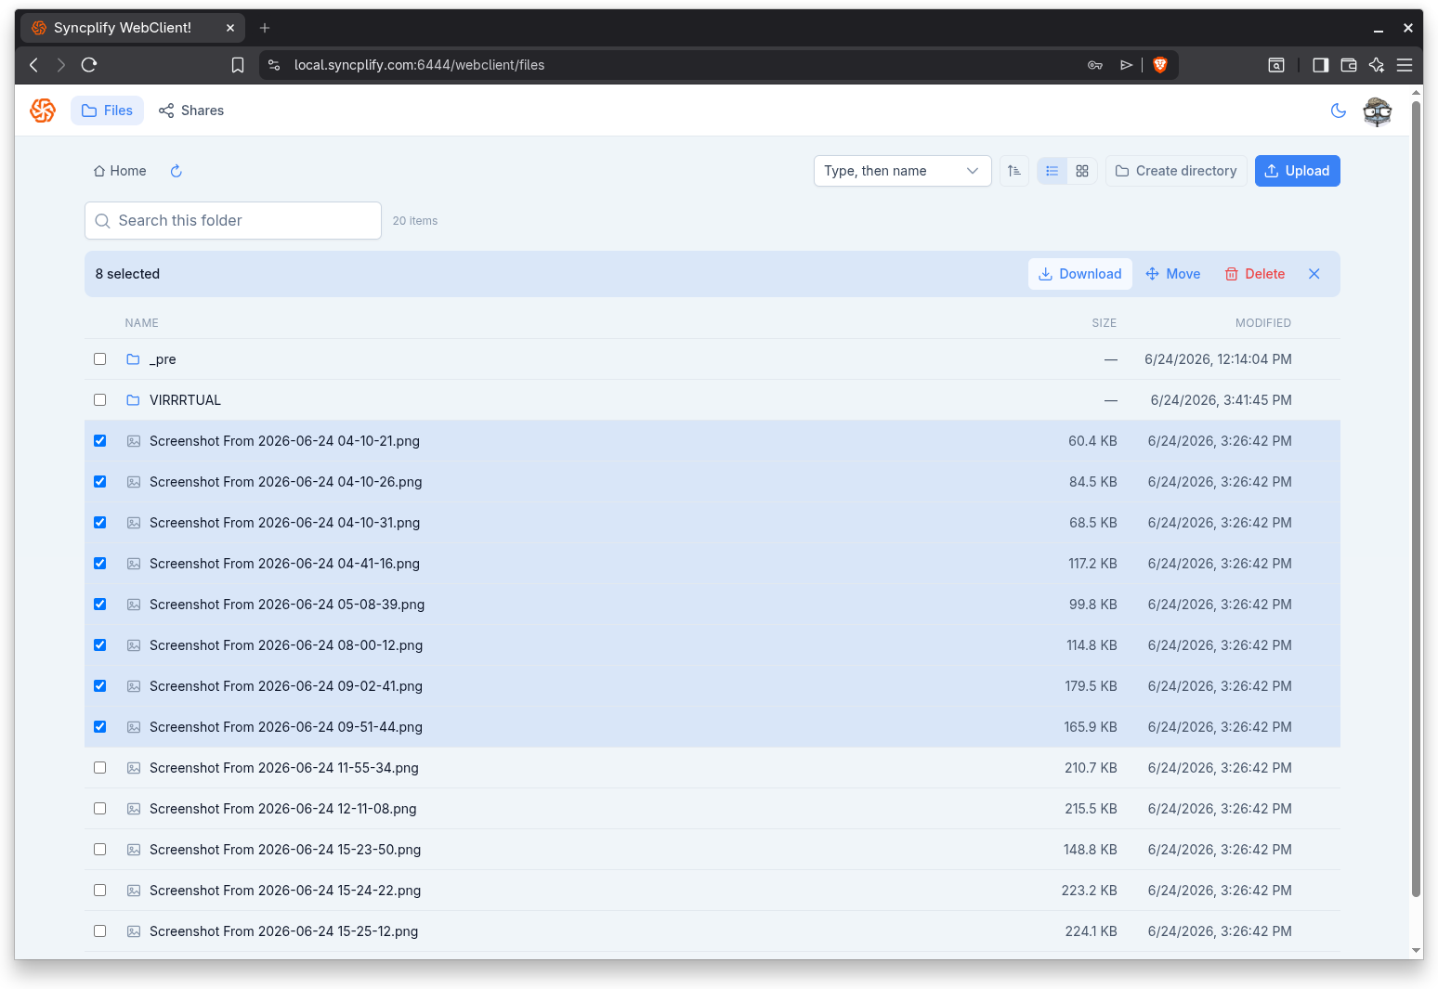Refresh the folder listing
The width and height of the screenshot is (1438, 989).
176,171
